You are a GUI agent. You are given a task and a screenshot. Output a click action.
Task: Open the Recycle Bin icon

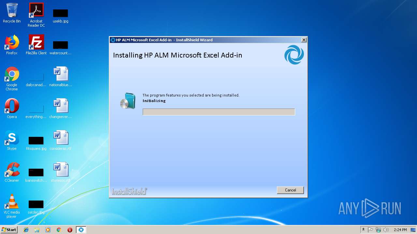coord(12,13)
